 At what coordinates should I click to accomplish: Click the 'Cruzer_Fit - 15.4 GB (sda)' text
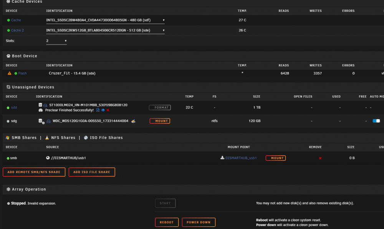(x=72, y=73)
